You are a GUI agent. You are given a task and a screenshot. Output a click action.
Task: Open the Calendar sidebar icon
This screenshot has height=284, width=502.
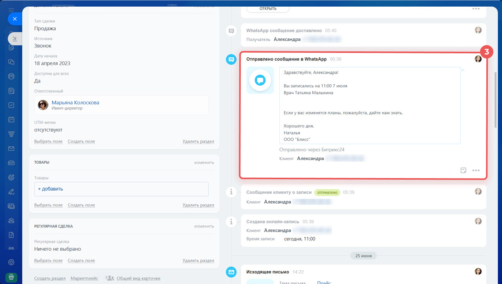pos(11,120)
